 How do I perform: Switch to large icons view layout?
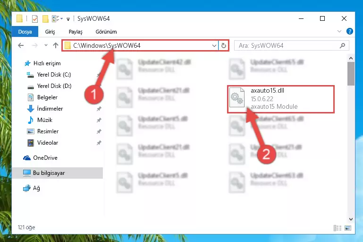(x=348, y=228)
